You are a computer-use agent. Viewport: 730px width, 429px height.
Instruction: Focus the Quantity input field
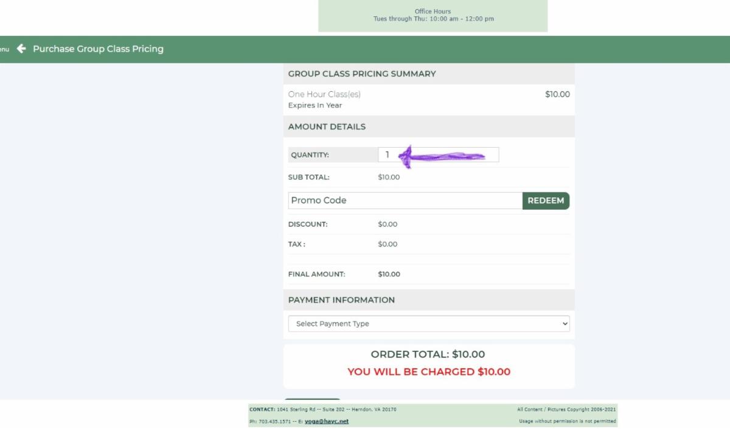438,155
